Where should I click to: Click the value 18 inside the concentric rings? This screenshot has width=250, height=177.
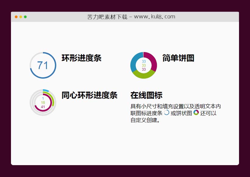click(x=43, y=102)
